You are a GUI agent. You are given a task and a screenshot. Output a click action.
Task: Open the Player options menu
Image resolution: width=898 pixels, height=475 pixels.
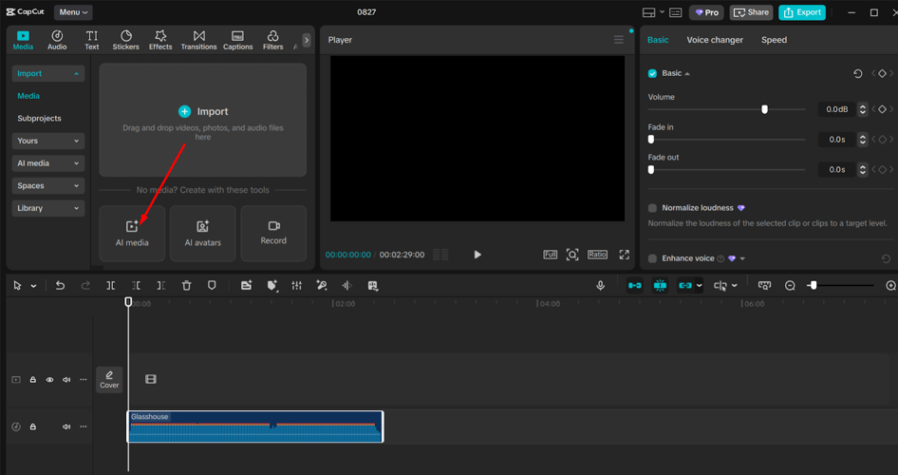tap(619, 40)
